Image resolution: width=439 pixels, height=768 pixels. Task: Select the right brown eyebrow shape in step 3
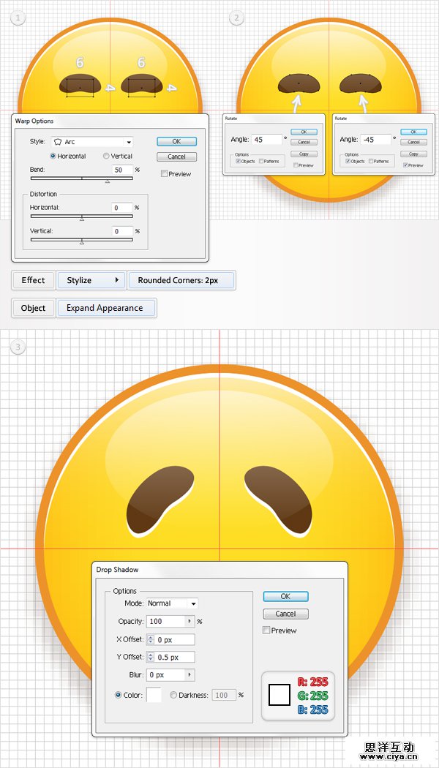pyautogui.click(x=279, y=501)
